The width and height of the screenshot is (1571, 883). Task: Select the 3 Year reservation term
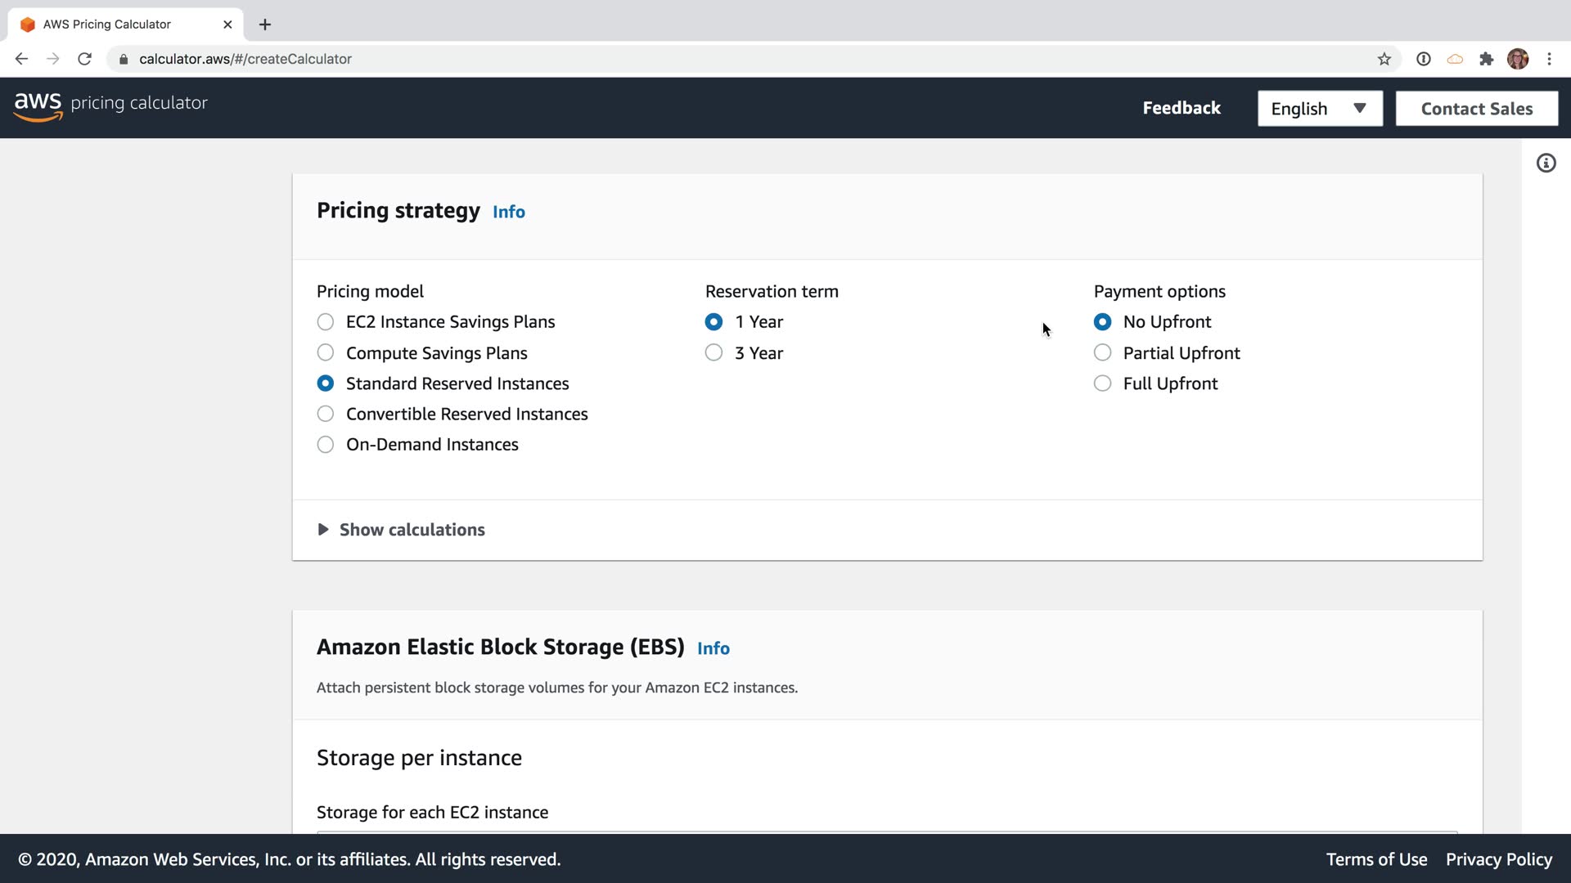pos(714,353)
